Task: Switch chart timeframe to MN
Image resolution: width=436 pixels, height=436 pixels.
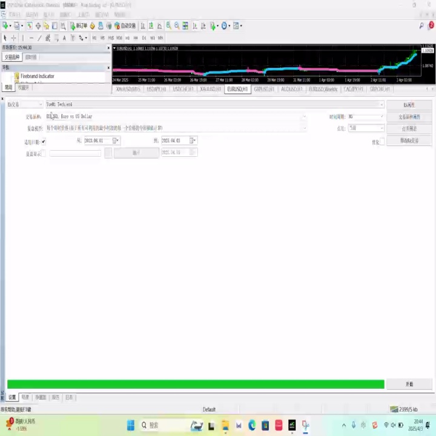Action: tap(160, 38)
